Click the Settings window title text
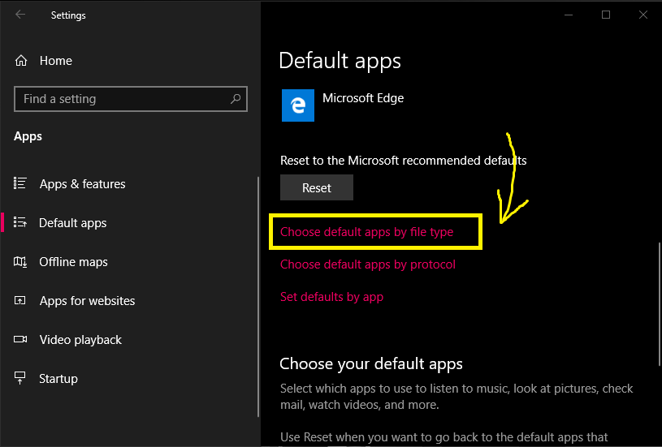 (68, 15)
